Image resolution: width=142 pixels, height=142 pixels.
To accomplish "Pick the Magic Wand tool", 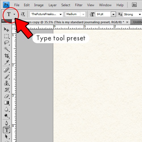I will pos(7,49).
